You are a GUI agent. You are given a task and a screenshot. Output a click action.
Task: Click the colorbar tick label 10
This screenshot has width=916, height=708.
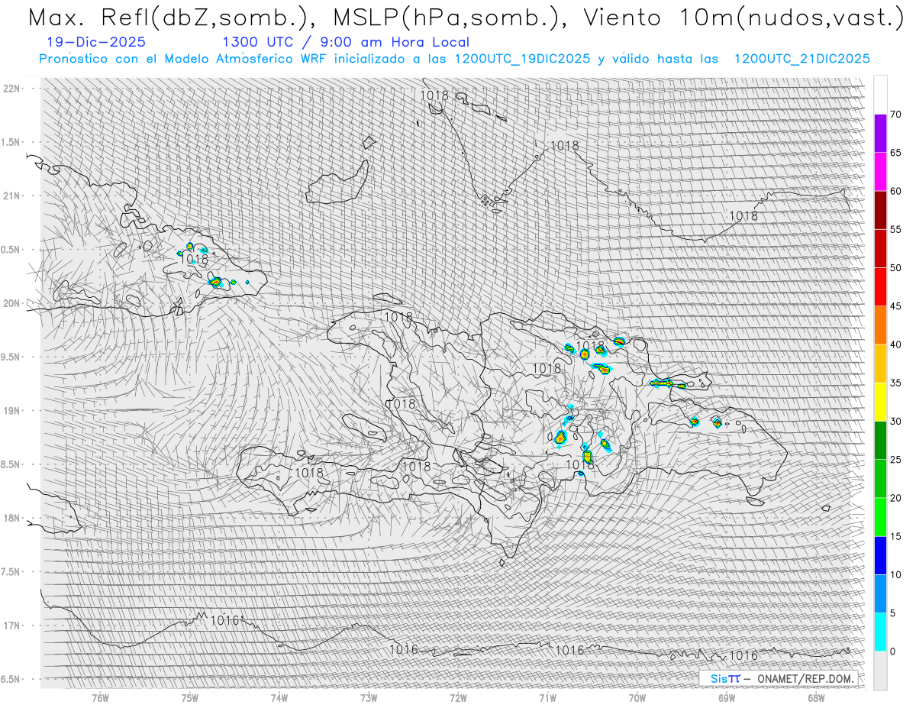(x=895, y=574)
